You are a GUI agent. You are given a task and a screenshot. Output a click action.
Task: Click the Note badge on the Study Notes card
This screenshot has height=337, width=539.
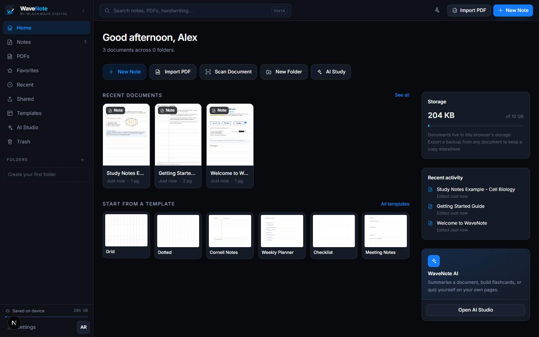tap(115, 110)
